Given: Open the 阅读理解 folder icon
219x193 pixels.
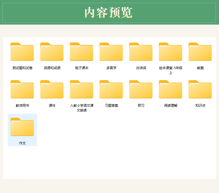Looking at the screenshot, I should point(170,89).
